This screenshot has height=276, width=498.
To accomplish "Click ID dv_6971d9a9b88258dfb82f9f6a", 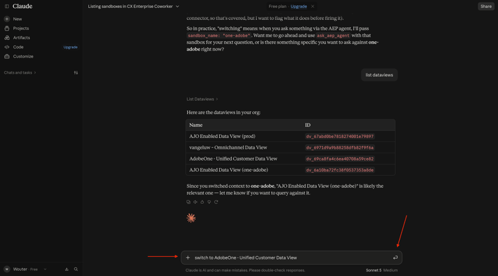I will point(340,147).
